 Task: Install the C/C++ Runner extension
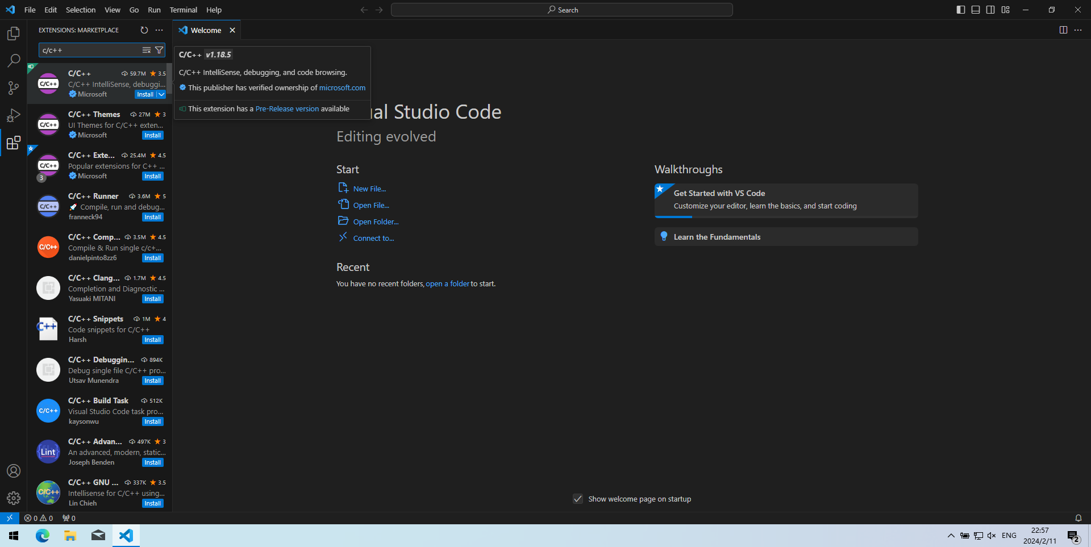[x=152, y=217]
